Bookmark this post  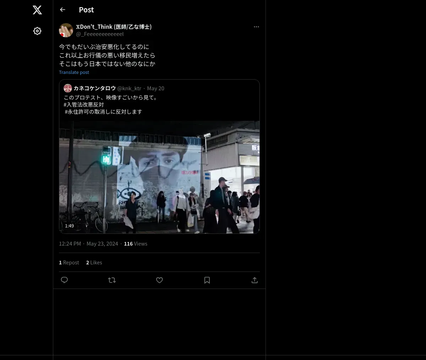(x=207, y=280)
